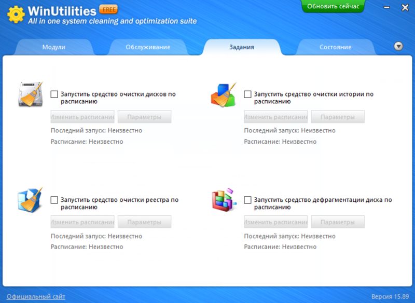The width and height of the screenshot is (415, 303).
Task: Click 'Последний запуск: Неизвестно' under disk cleaner
Action: pos(96,130)
